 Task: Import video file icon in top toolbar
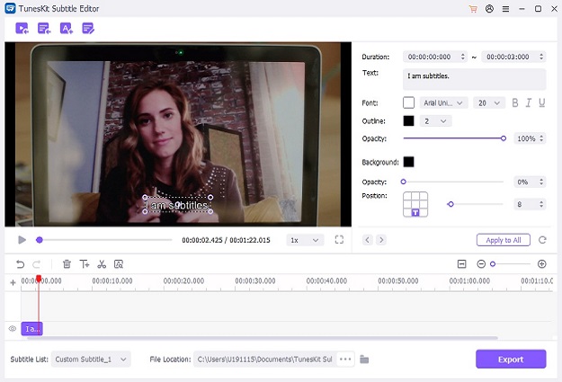coord(22,28)
